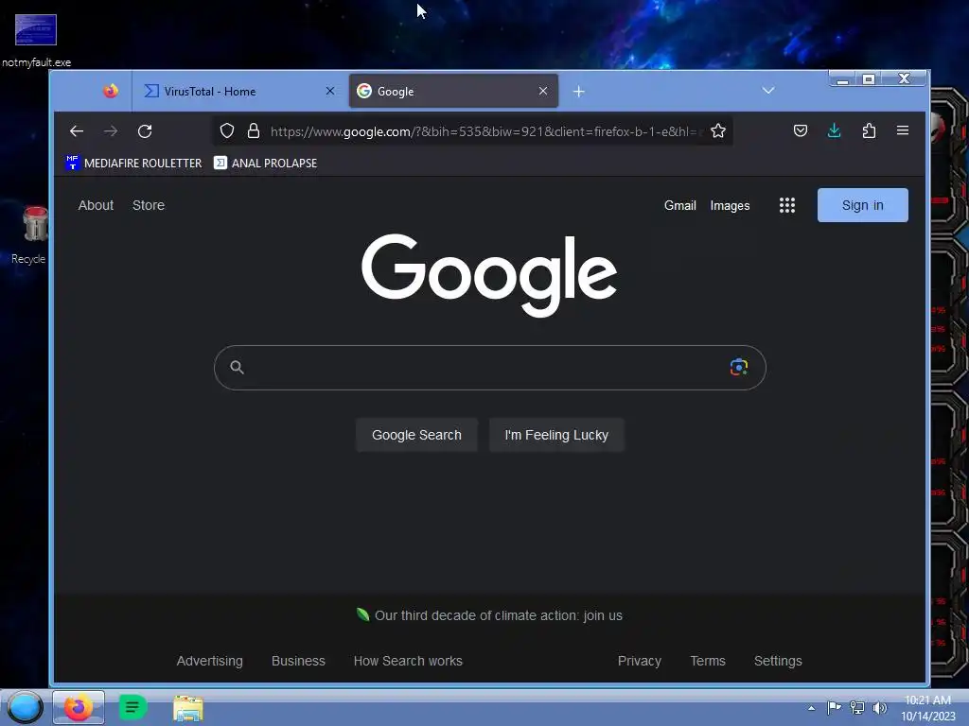Open the Settings footer menu
This screenshot has height=726, width=969.
coord(778,661)
